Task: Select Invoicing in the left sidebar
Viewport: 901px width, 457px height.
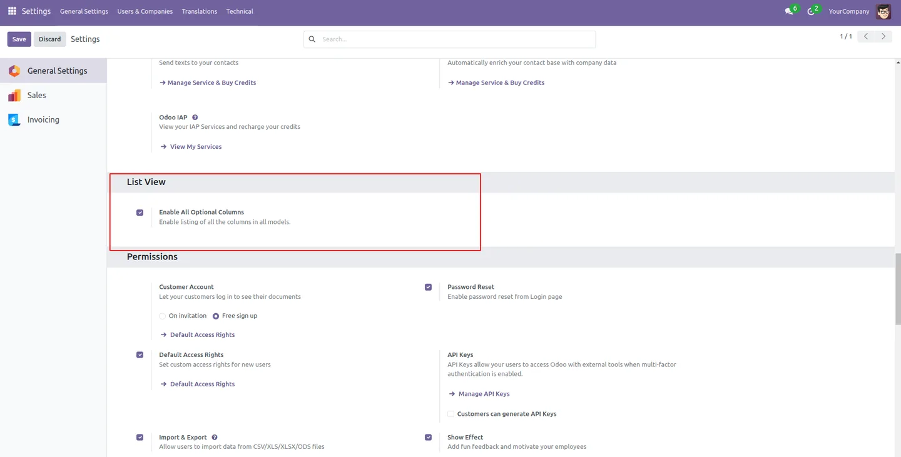Action: click(53, 119)
